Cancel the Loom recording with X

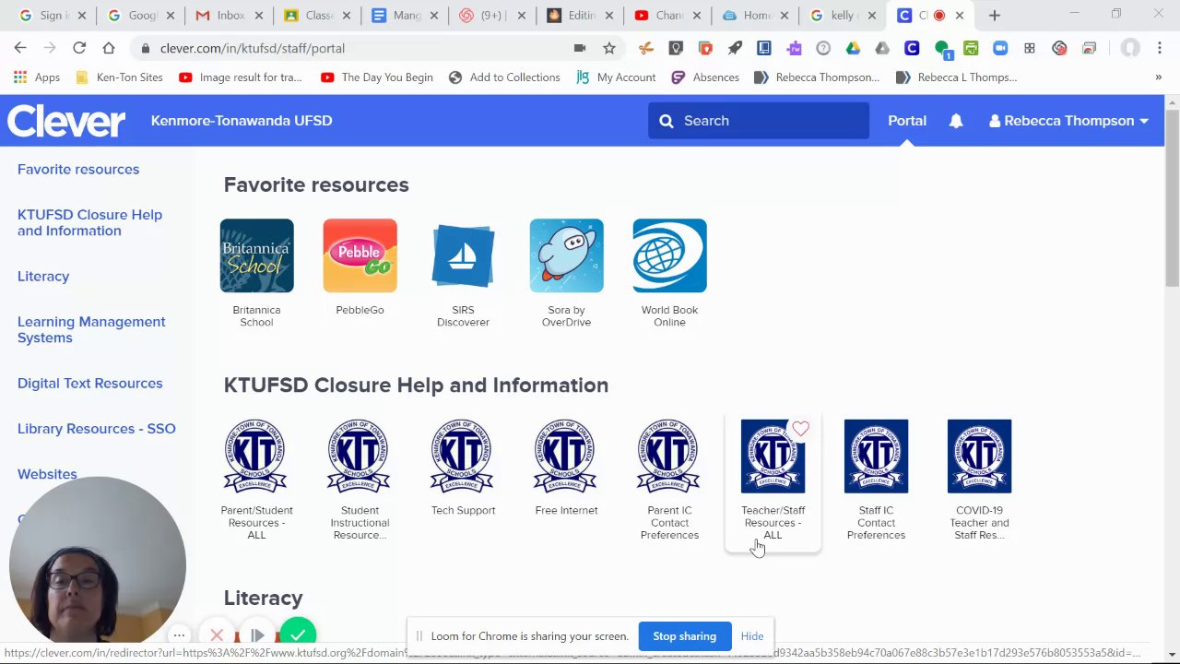point(217,634)
